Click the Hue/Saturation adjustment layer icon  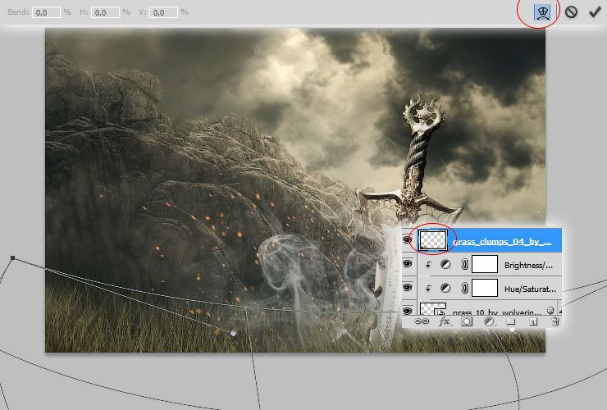(445, 289)
